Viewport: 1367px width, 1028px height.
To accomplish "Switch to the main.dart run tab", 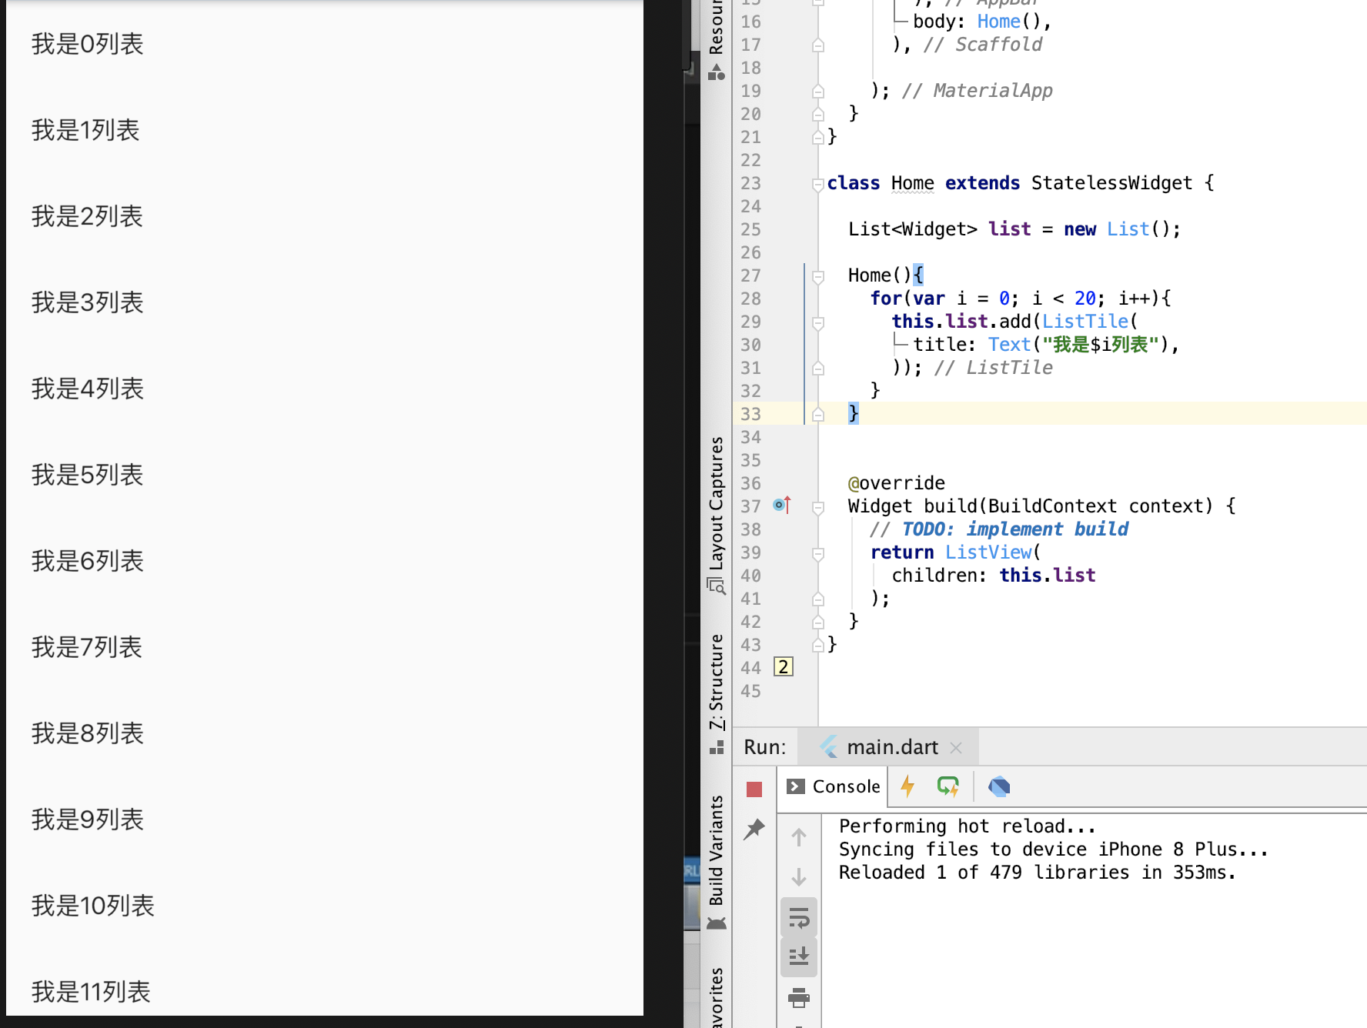I will (891, 747).
